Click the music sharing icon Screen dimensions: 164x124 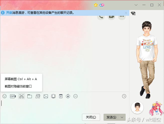pos(68,96)
